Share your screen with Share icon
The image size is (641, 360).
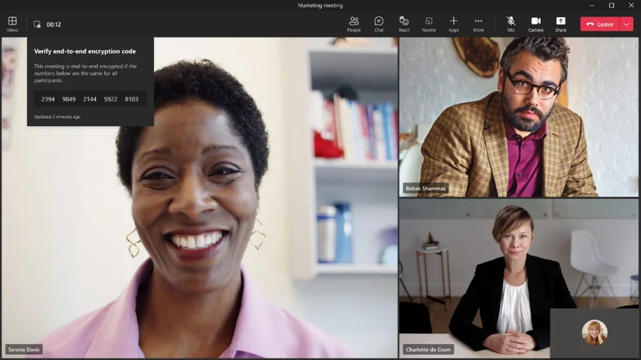pos(561,24)
